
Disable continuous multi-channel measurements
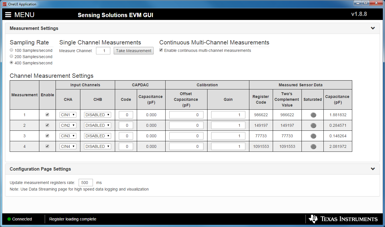[x=161, y=50]
